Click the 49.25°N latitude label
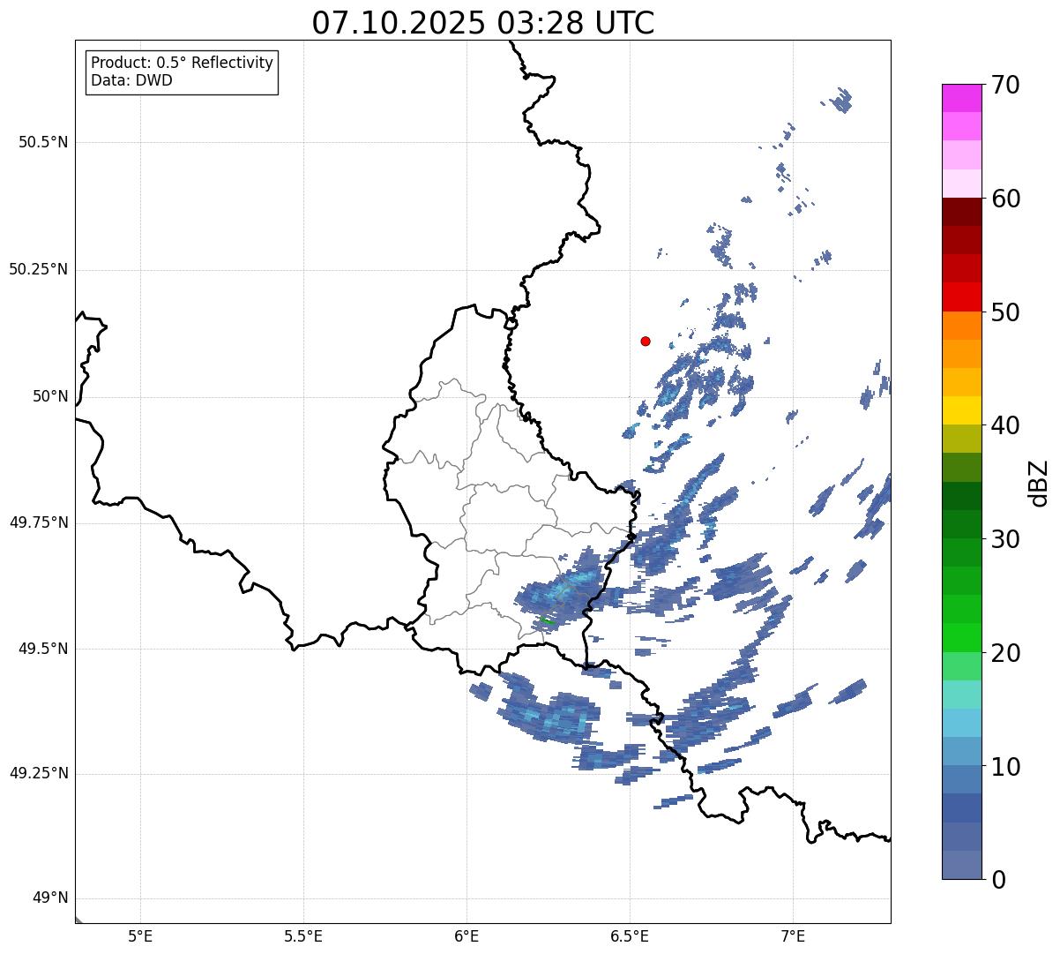Image resolution: width=1060 pixels, height=954 pixels. click(38, 774)
